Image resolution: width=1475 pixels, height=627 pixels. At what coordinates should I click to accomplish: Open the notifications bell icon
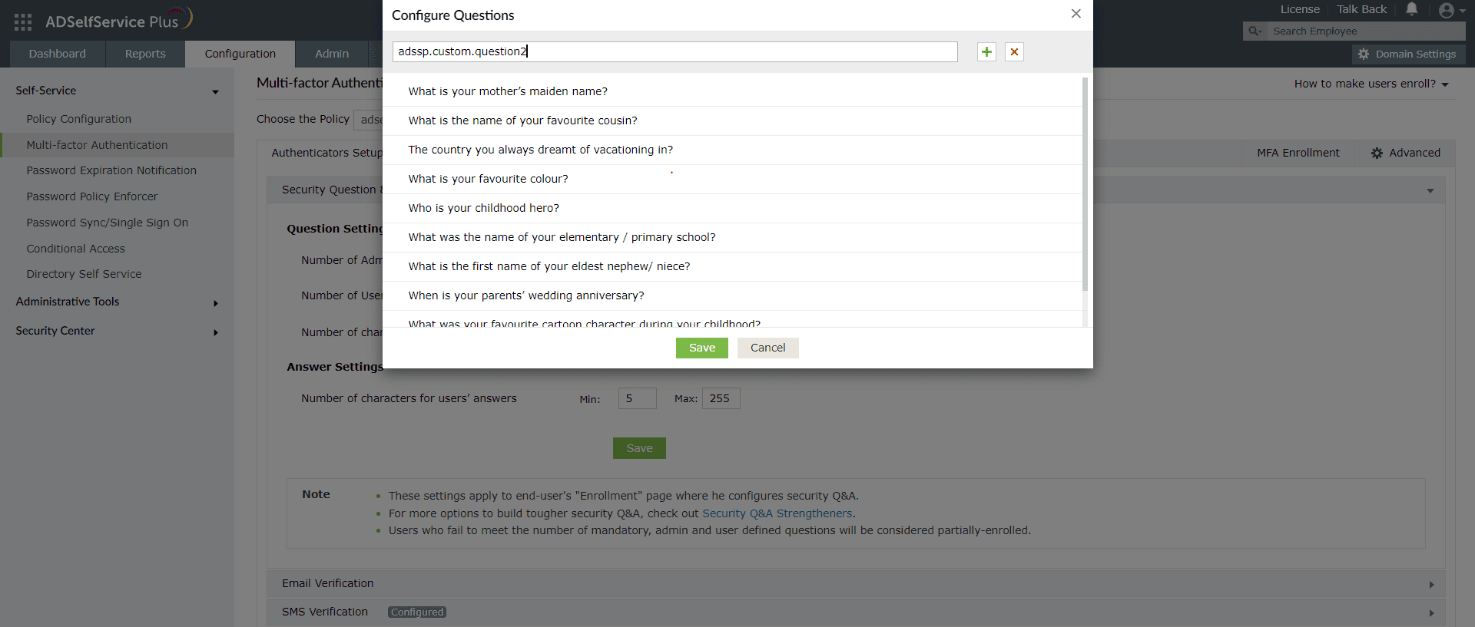coord(1411,9)
